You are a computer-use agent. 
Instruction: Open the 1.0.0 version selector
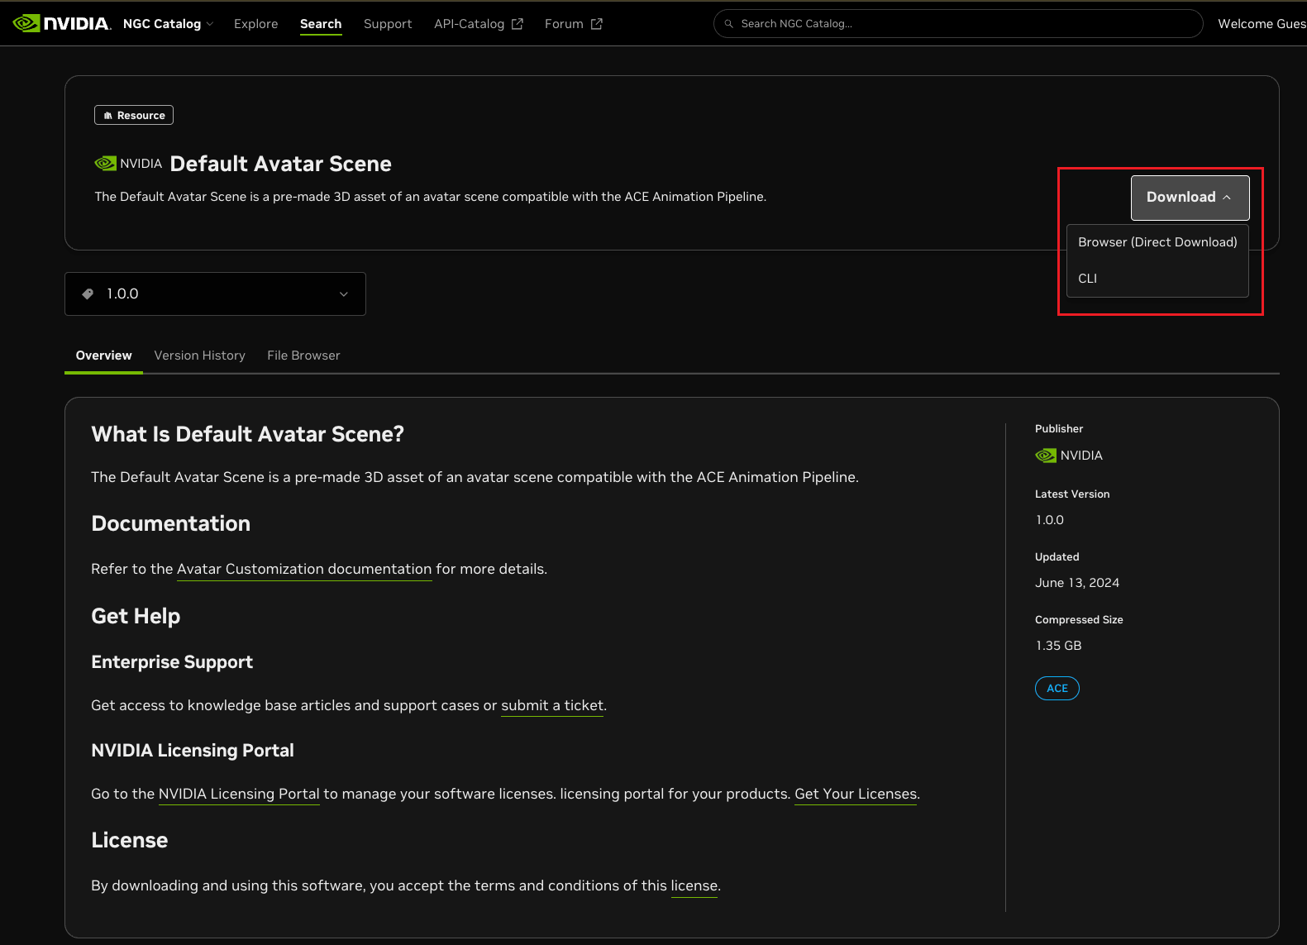tap(215, 294)
